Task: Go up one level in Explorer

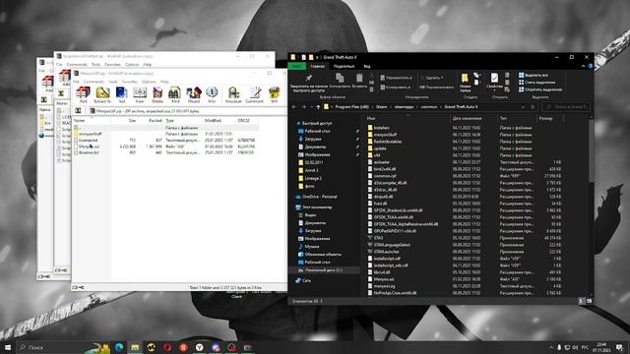Action: pyautogui.click(x=318, y=107)
